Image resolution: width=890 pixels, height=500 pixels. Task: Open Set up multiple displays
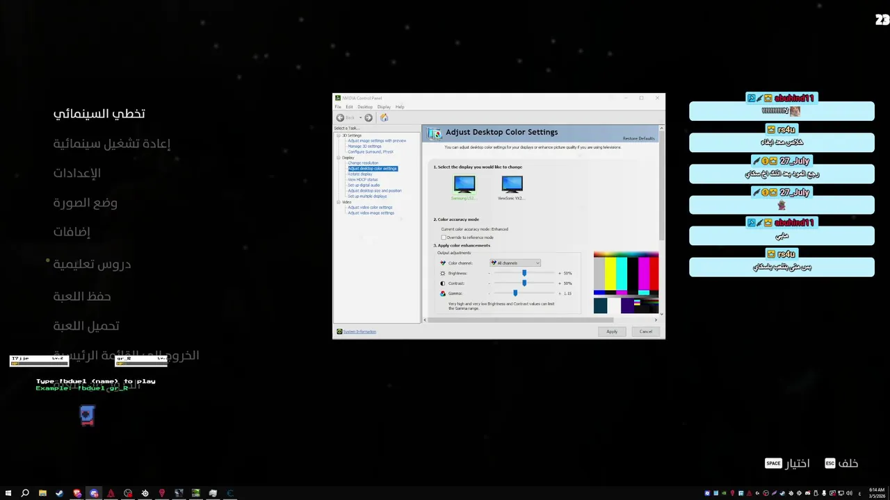pyautogui.click(x=367, y=197)
